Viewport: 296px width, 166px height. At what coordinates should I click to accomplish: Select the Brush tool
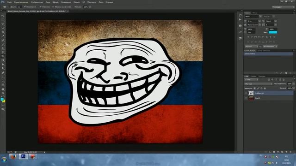[x=3, y=44]
